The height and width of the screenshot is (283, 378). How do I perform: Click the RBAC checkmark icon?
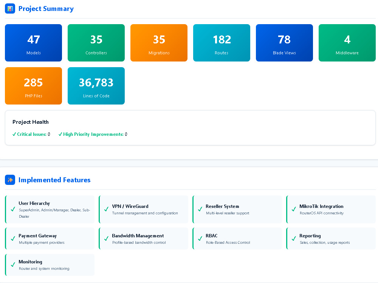(x=200, y=239)
